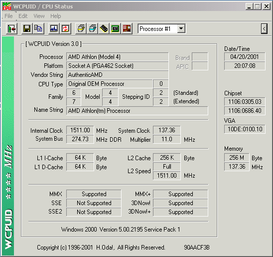The width and height of the screenshot is (273, 257).
Task: Click the chipset 1106:0305.03 value
Action: pyautogui.click(x=245, y=102)
